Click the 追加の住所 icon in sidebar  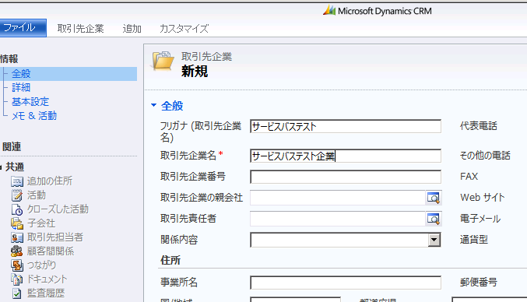click(17, 181)
